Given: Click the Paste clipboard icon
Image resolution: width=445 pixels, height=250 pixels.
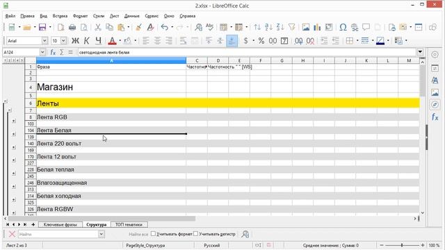Looking at the screenshot, I should pyautogui.click(x=121, y=27).
